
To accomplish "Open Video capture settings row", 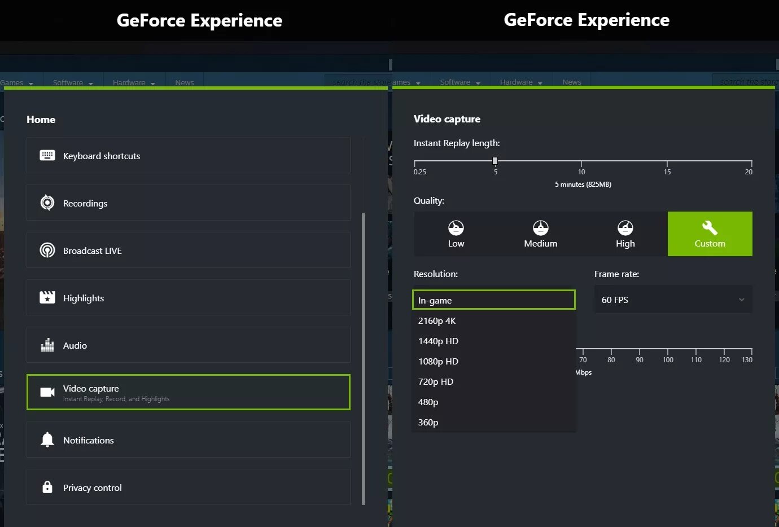I will coord(189,392).
